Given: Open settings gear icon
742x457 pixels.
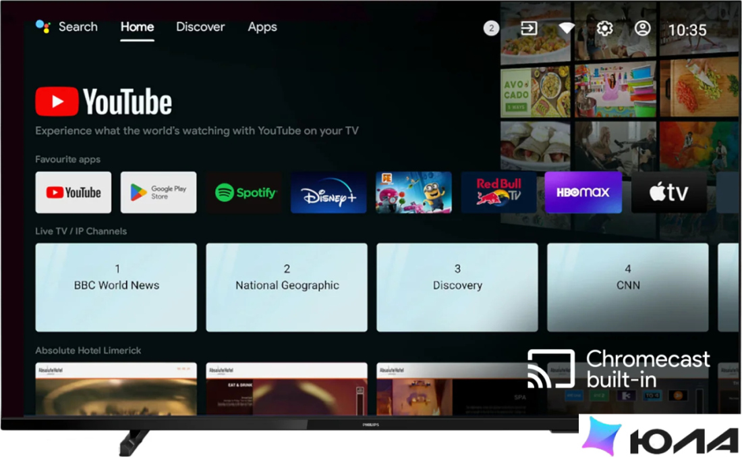Looking at the screenshot, I should 604,28.
